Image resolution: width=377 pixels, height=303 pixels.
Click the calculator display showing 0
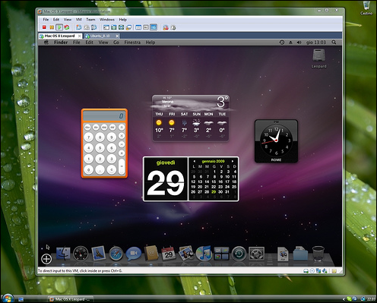104,116
